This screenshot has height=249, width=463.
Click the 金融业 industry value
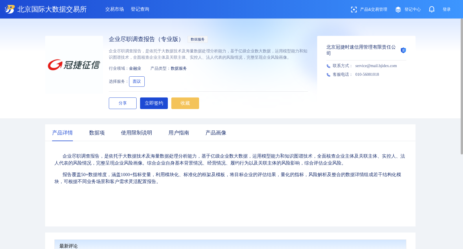pos(135,69)
